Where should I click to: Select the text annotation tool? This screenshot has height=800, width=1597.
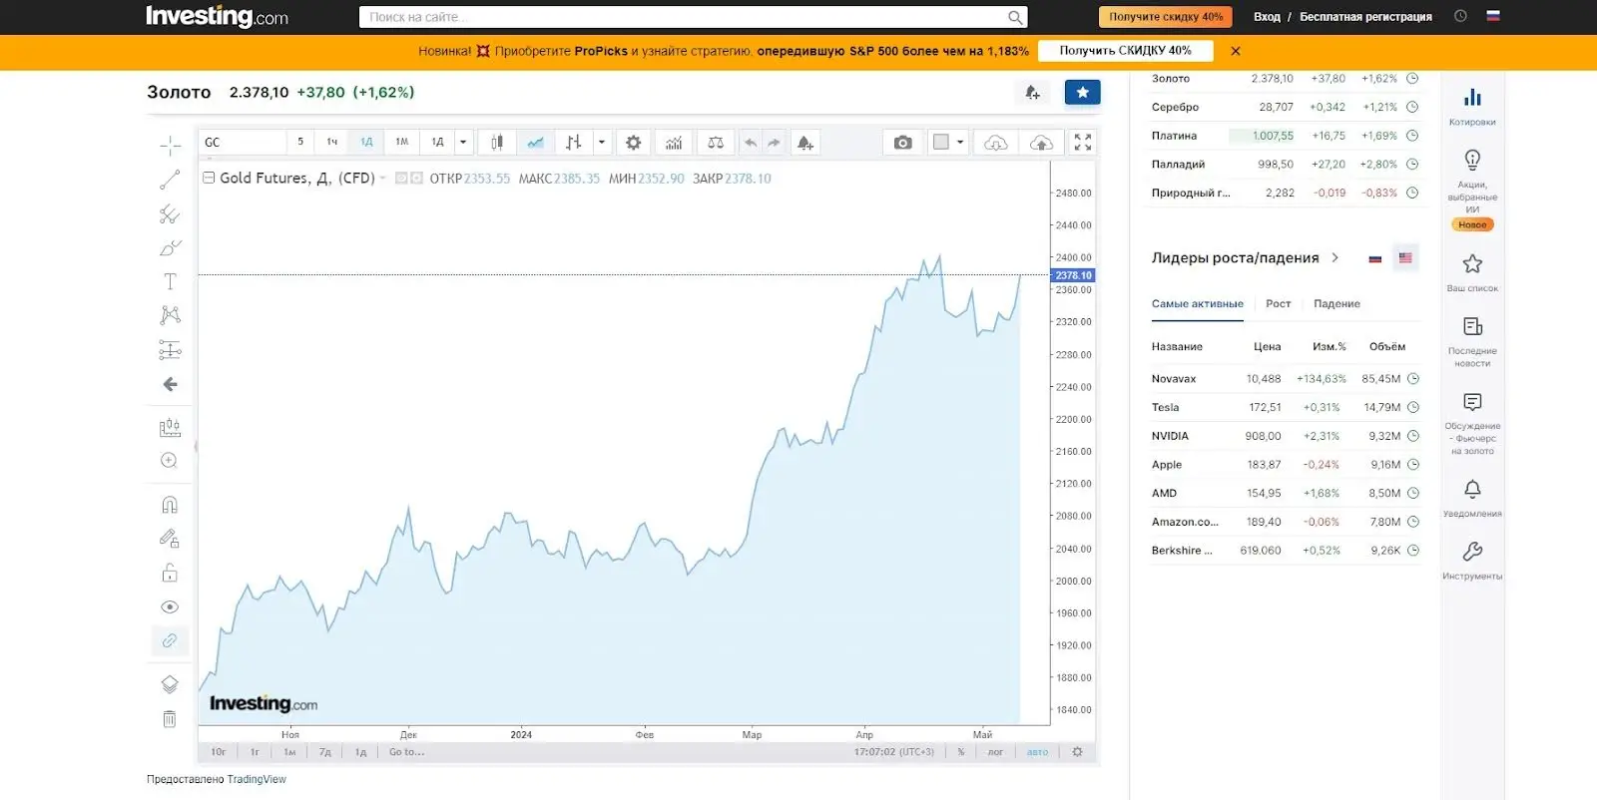point(170,281)
